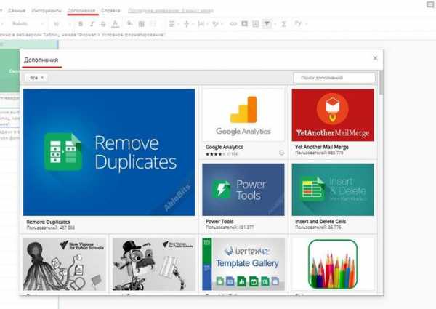Screen dimensions: 436x309
Task: Open horizontal alignment options
Action: click(171, 24)
